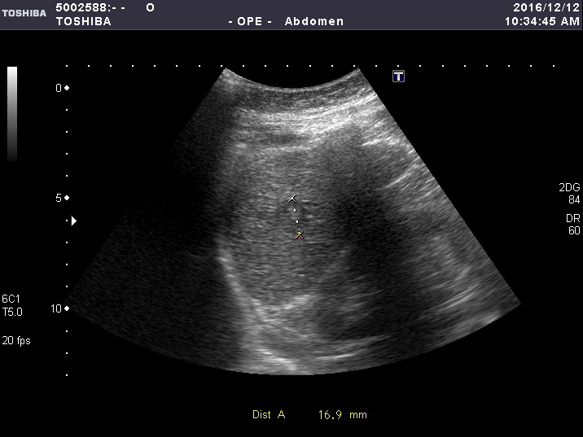
Task: Click the DR value 60
Action: [574, 231]
